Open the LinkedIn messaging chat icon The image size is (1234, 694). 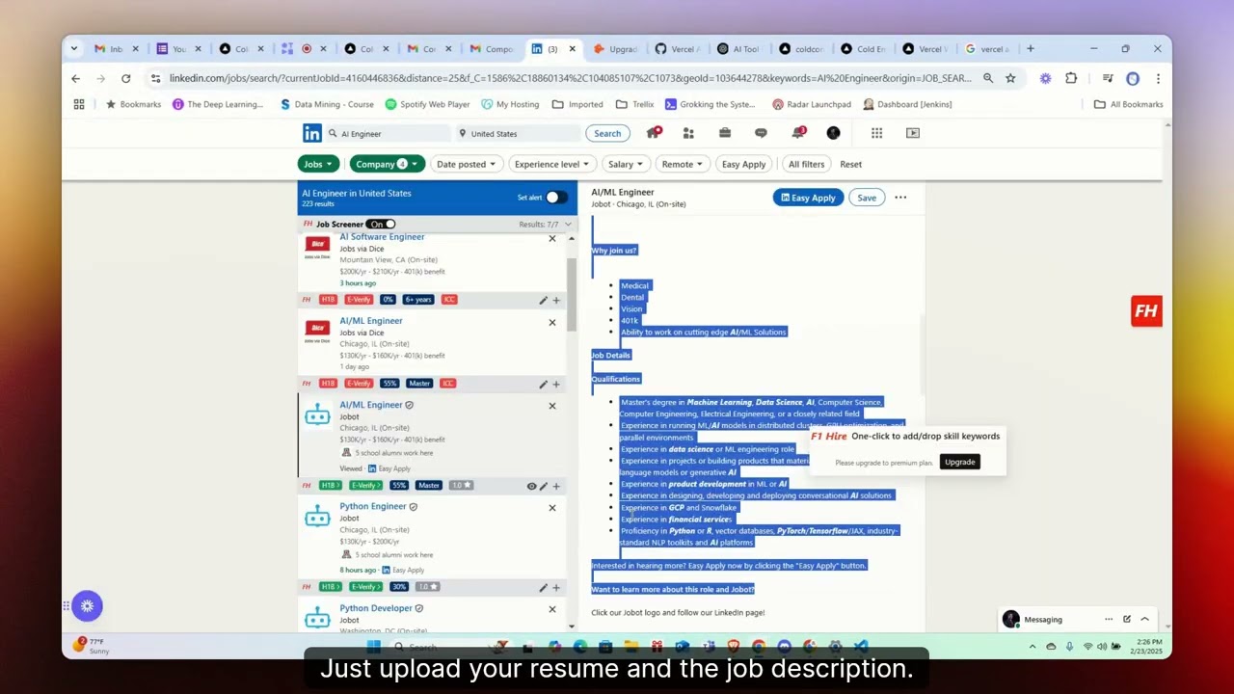761,133
